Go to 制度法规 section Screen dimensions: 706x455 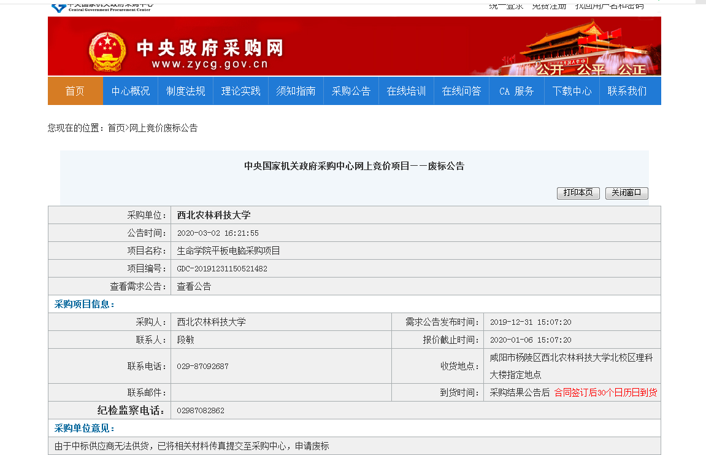[185, 91]
